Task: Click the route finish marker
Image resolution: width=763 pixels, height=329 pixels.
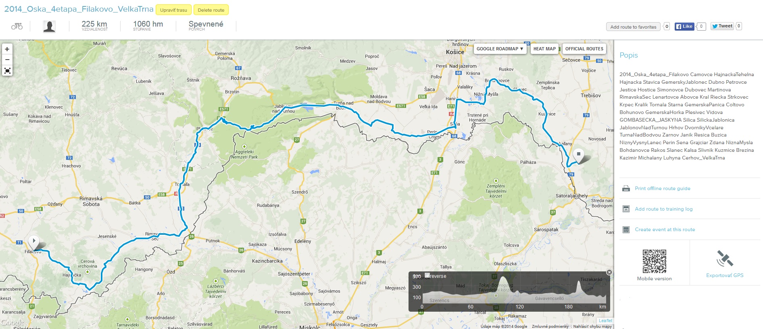Action: (x=579, y=156)
